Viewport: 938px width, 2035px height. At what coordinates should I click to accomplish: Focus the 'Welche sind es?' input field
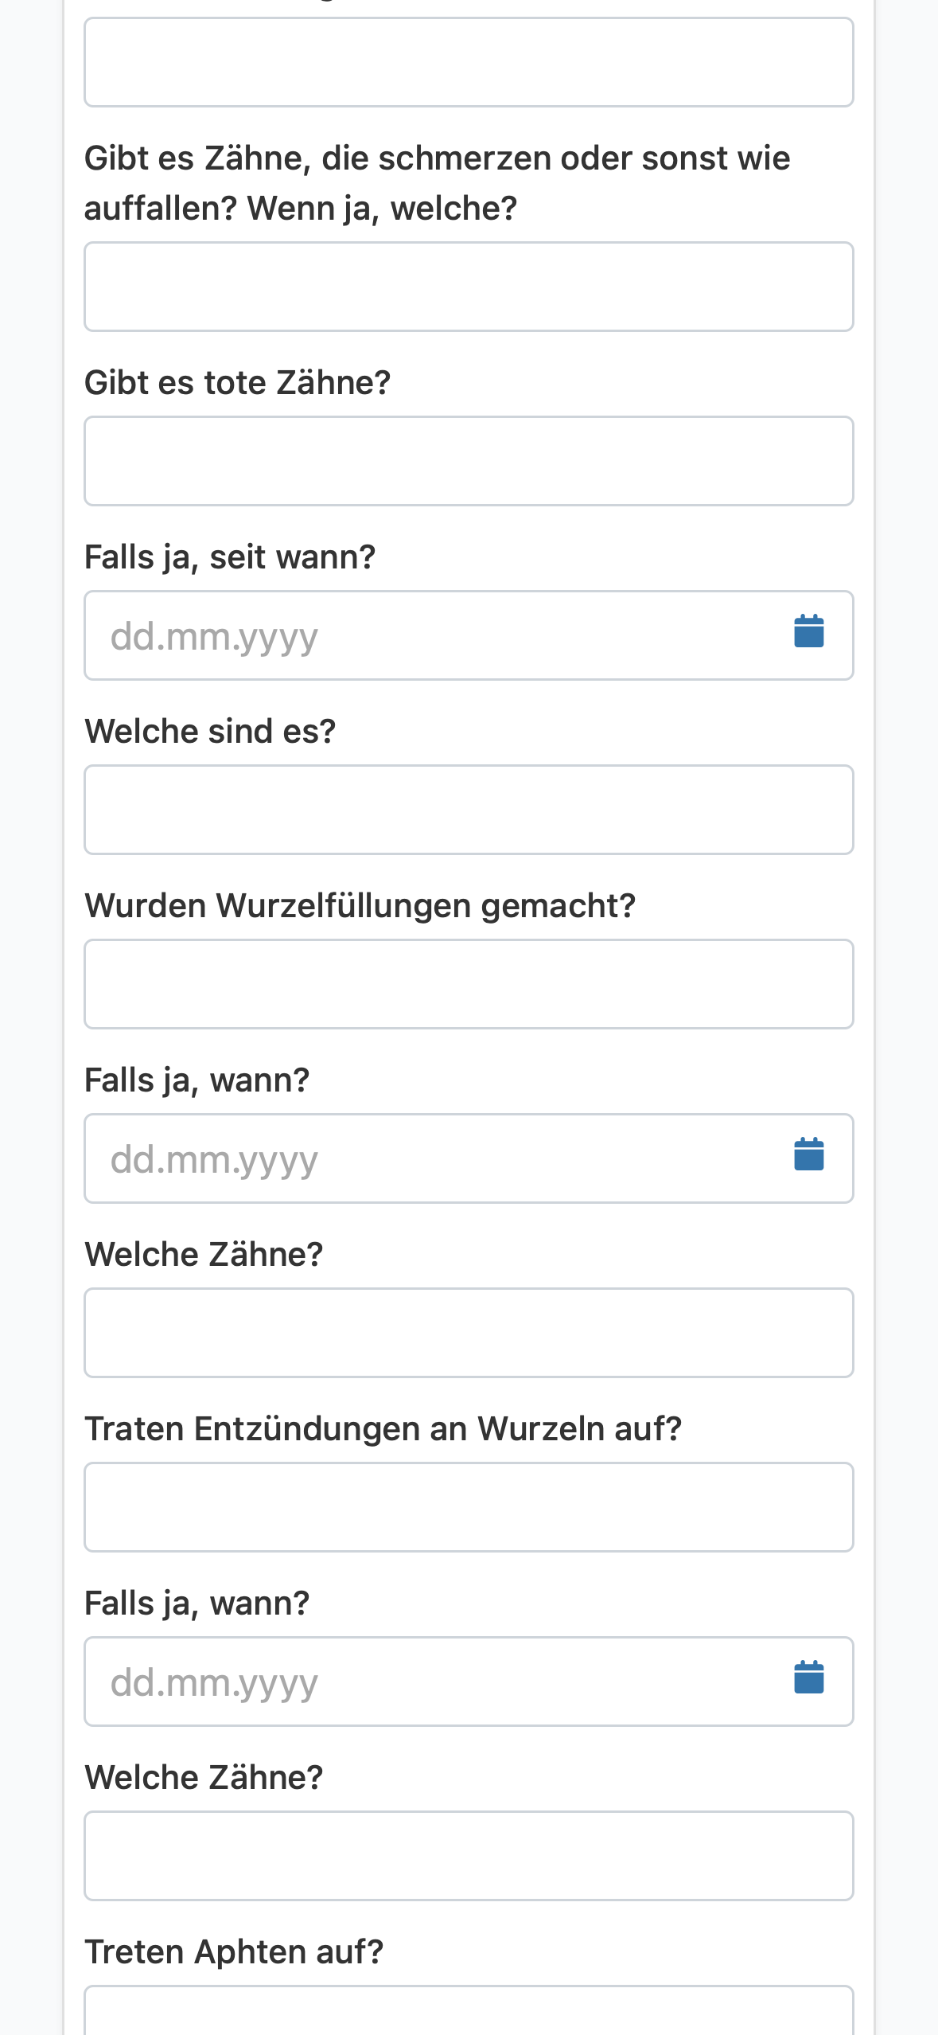[x=469, y=810]
